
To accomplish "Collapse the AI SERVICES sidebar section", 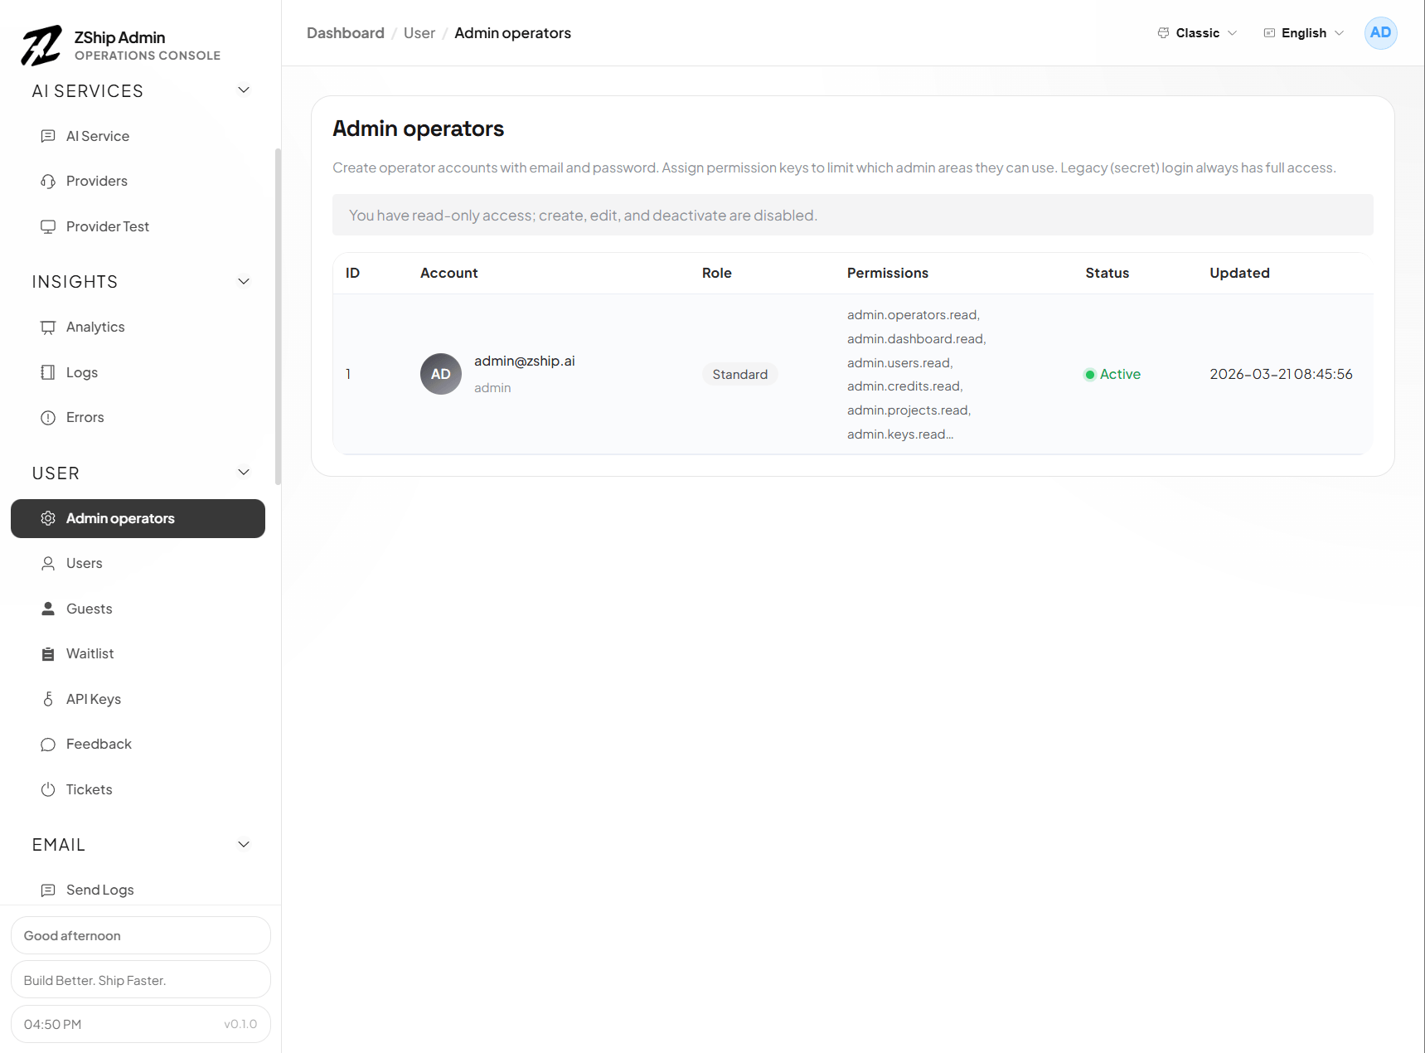I will [244, 90].
